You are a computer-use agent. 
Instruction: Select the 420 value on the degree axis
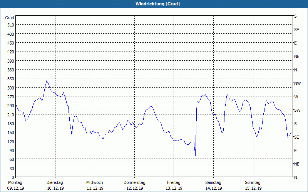click(x=11, y=52)
